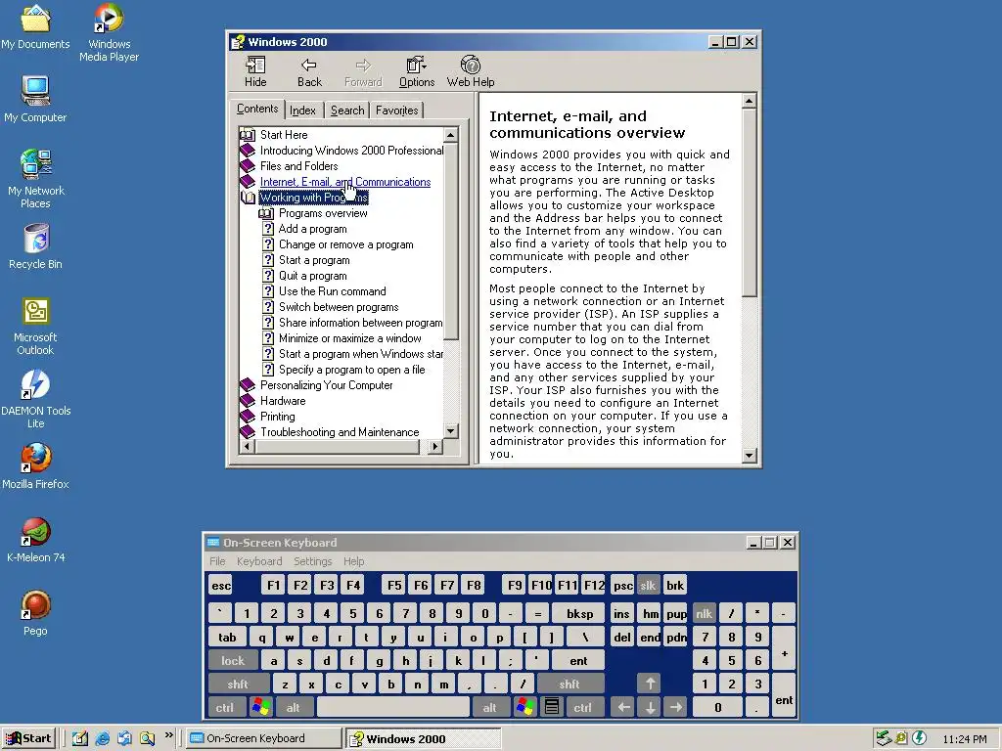The width and height of the screenshot is (1002, 751).
Task: Toggle the nlk num lock key
Action: pos(705,614)
